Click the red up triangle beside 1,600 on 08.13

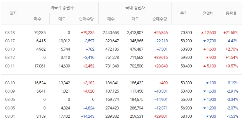(x=205, y=49)
